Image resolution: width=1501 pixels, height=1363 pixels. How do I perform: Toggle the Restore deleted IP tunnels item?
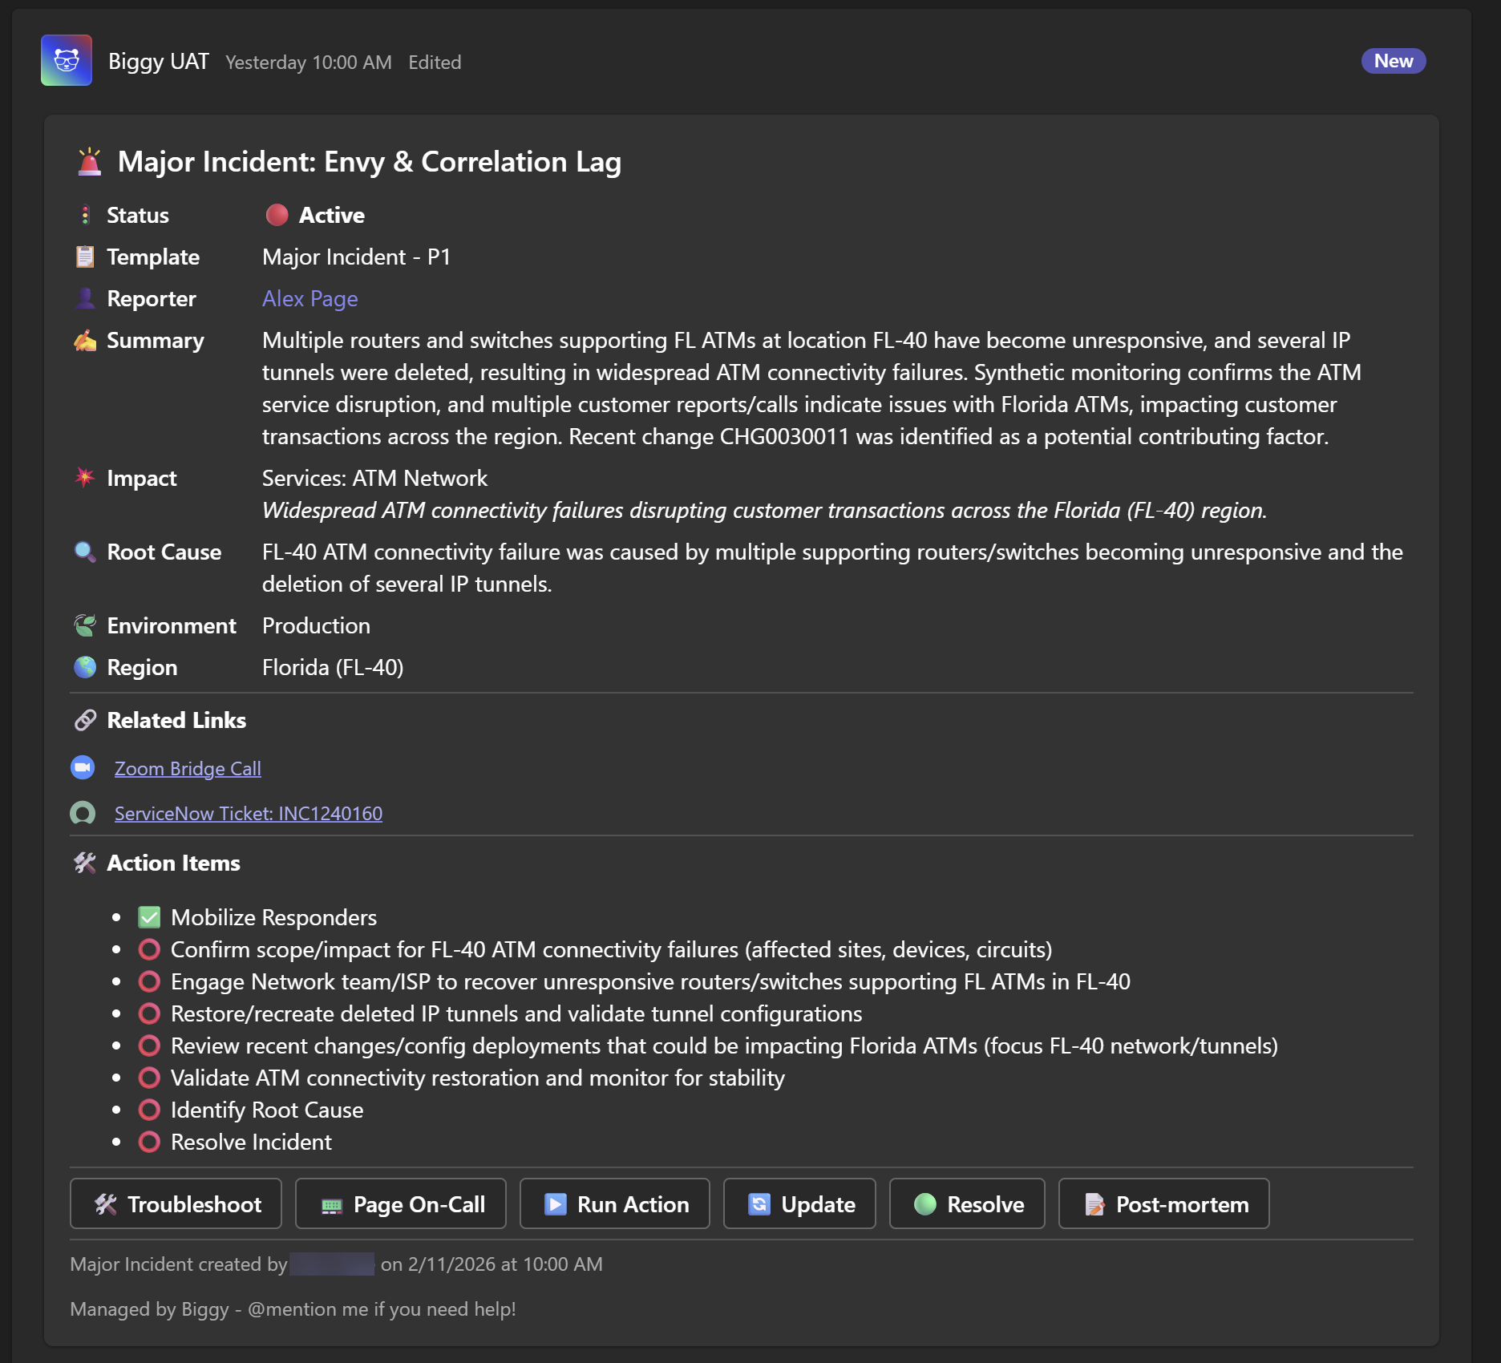pos(149,1013)
